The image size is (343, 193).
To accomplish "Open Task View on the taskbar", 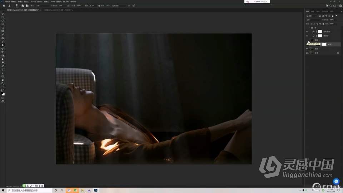I will 62,190.
